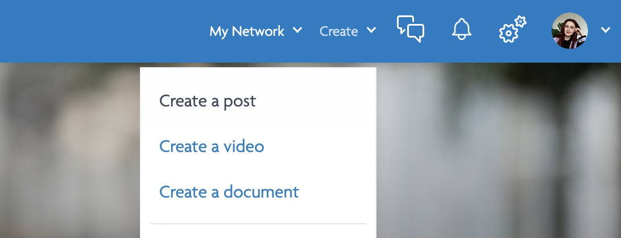621x238 pixels.
Task: Expand the chevron beside My Network
Action: click(297, 30)
